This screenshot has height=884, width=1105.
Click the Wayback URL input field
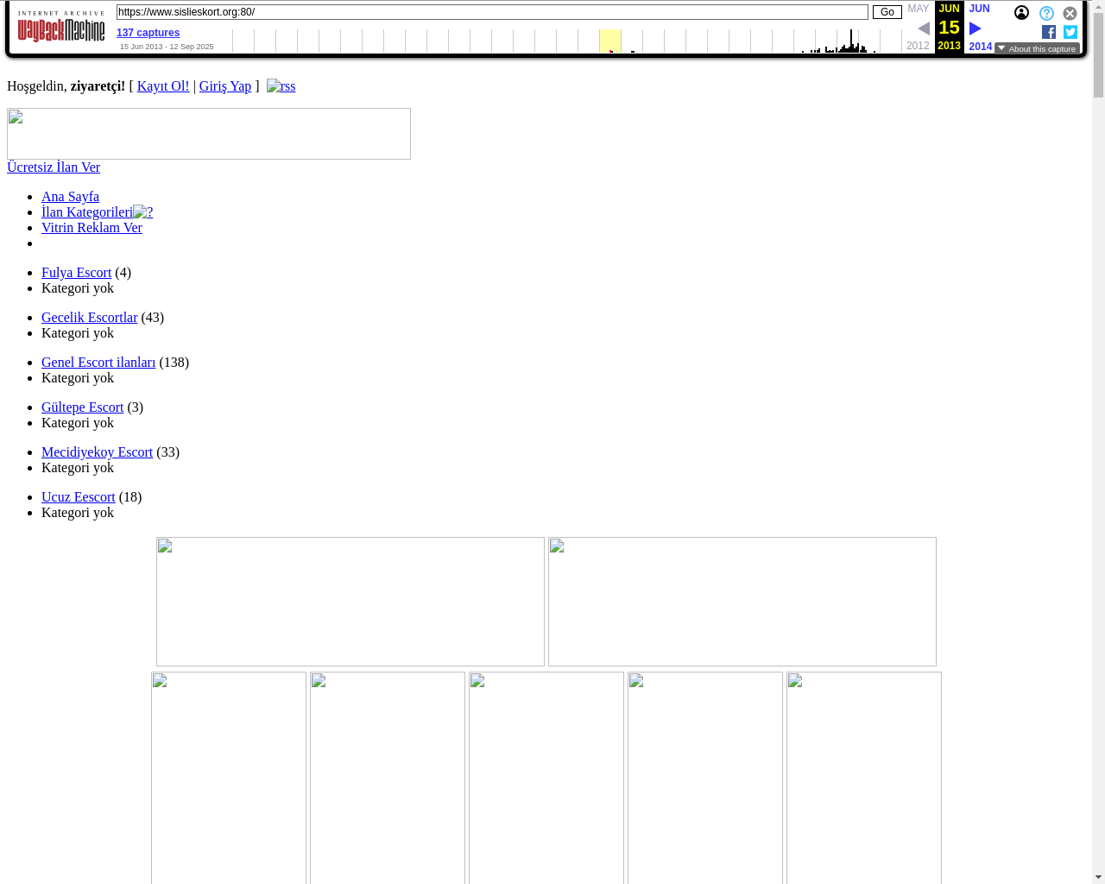pos(492,12)
